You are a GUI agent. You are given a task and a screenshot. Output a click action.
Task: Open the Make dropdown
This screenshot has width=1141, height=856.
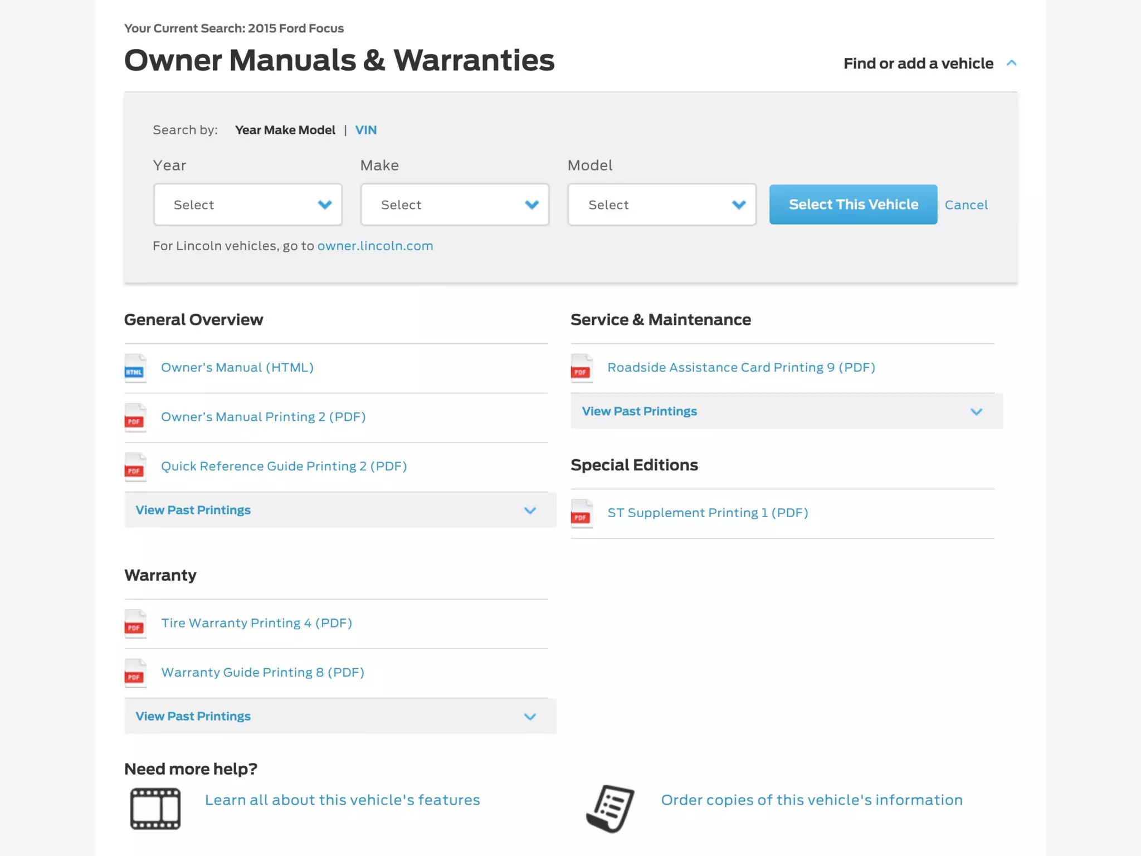(455, 205)
